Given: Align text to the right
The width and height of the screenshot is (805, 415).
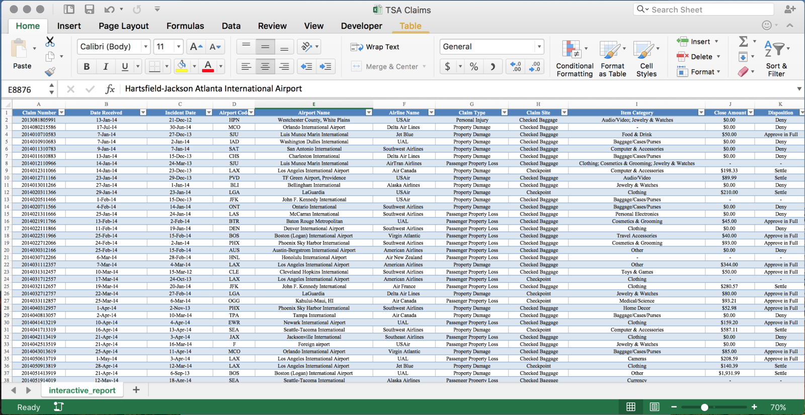Looking at the screenshot, I should tap(284, 66).
